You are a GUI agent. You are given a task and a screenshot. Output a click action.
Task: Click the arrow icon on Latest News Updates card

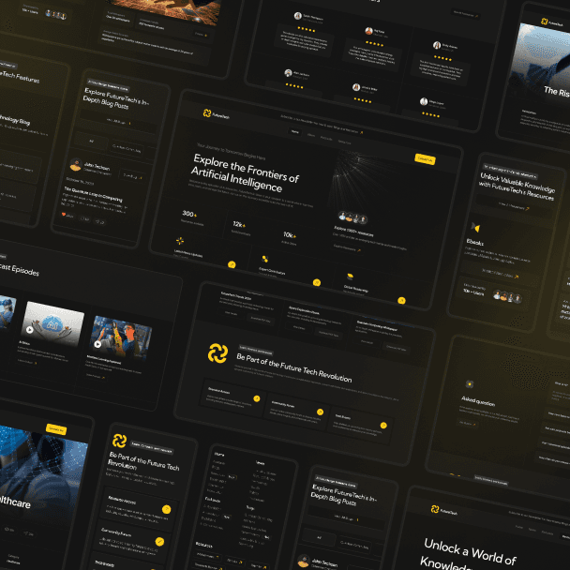pos(232,264)
